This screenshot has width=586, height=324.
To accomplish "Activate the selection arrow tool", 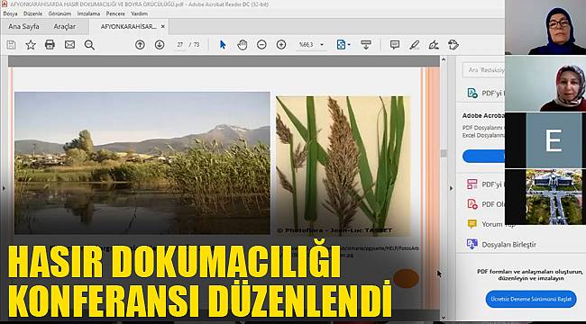I will point(223,45).
